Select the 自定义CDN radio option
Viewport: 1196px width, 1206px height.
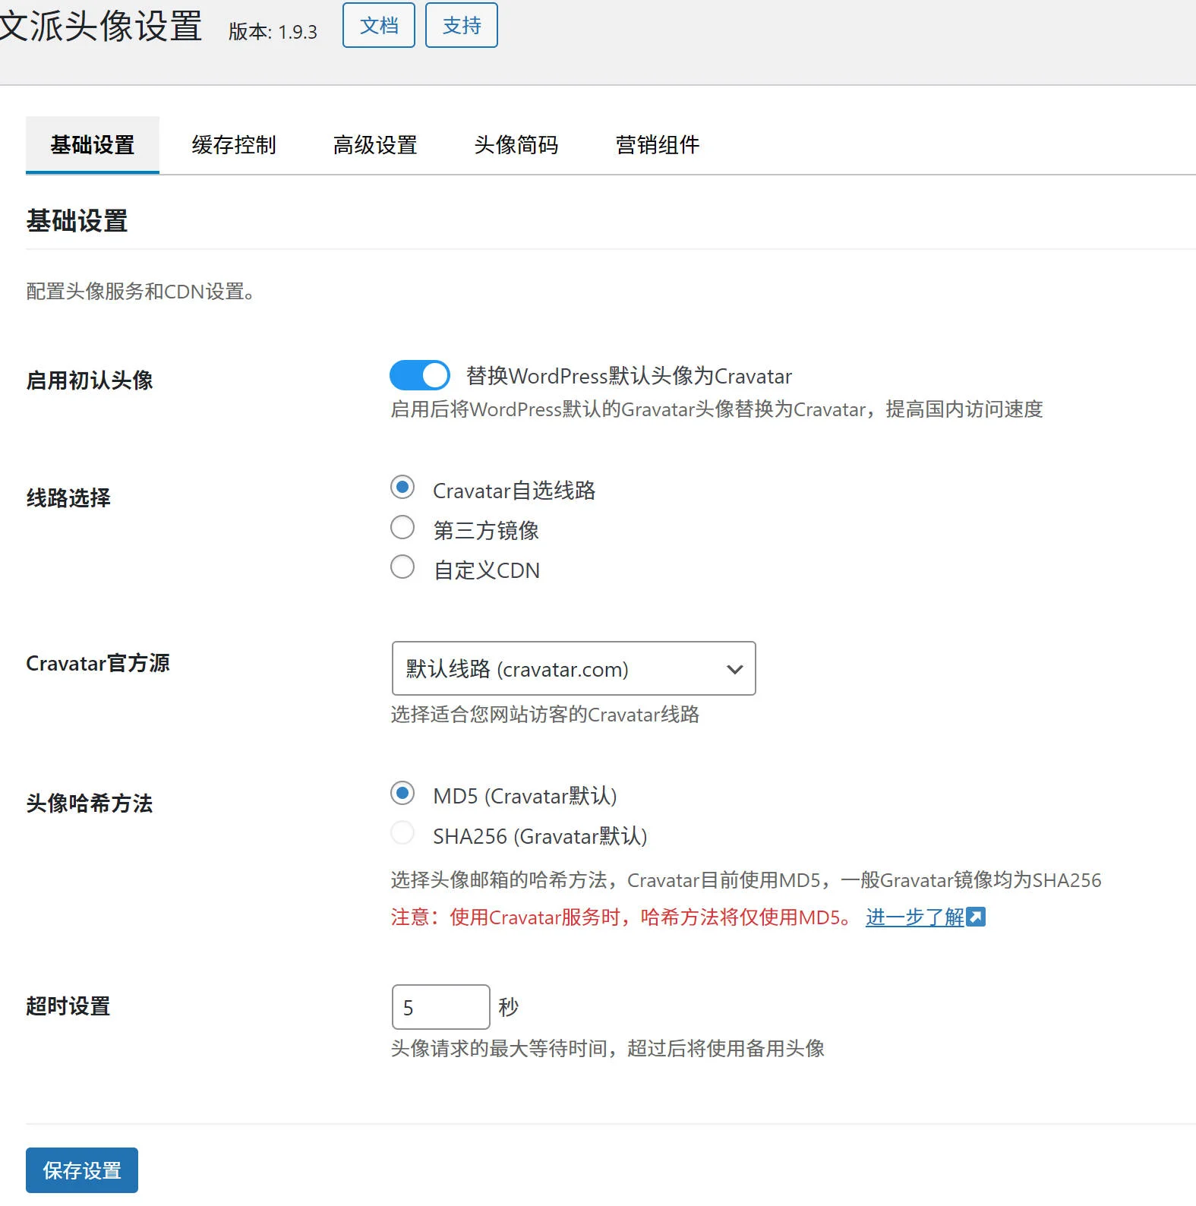pyautogui.click(x=402, y=567)
